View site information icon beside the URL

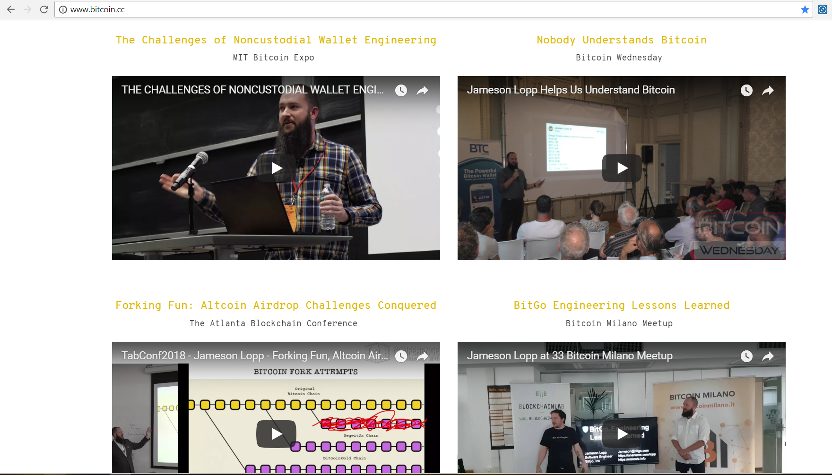coord(63,9)
